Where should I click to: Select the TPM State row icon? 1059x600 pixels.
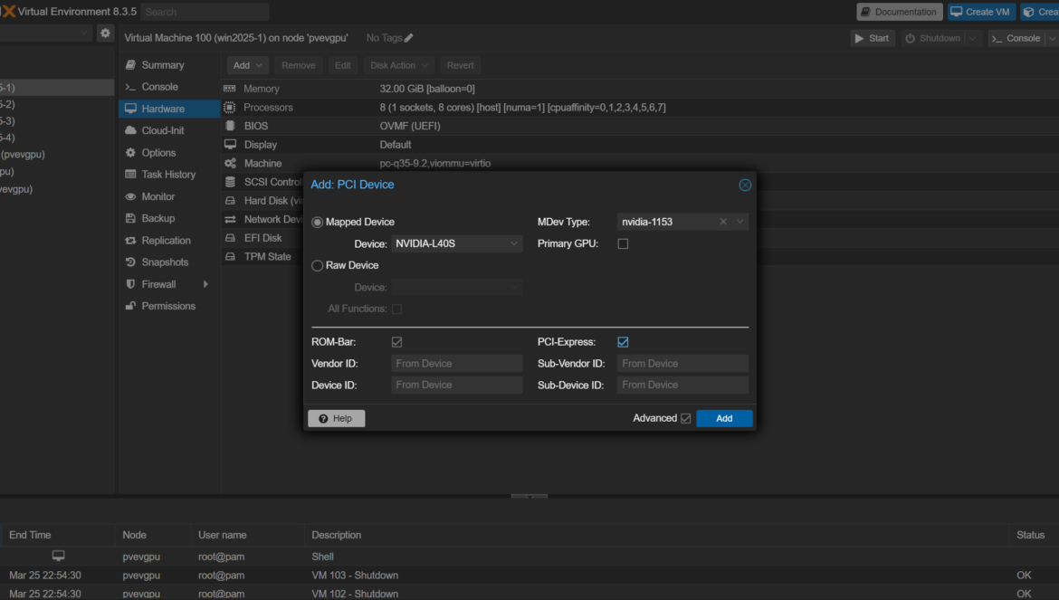pos(230,256)
